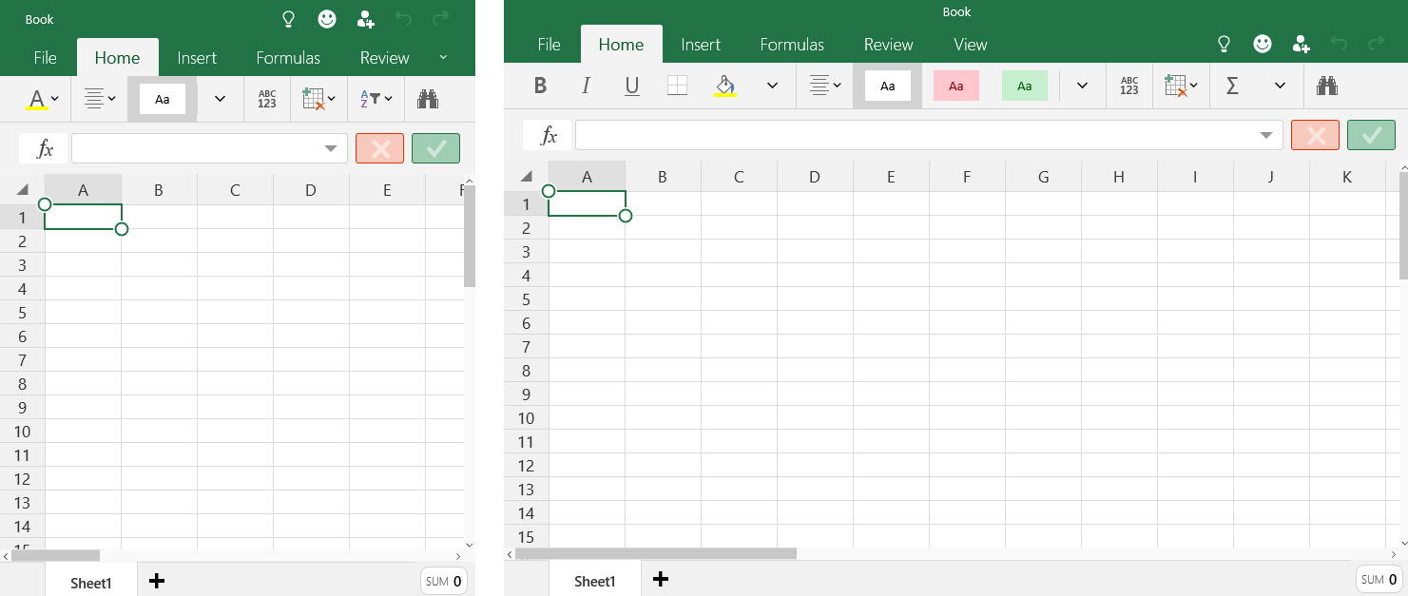This screenshot has height=596, width=1408.
Task: Select the red Aa cell style
Action: click(x=955, y=86)
